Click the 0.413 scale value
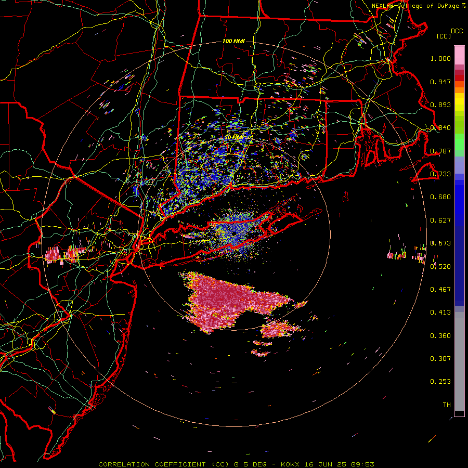Screen dimensions: 468x468 [x=440, y=313]
